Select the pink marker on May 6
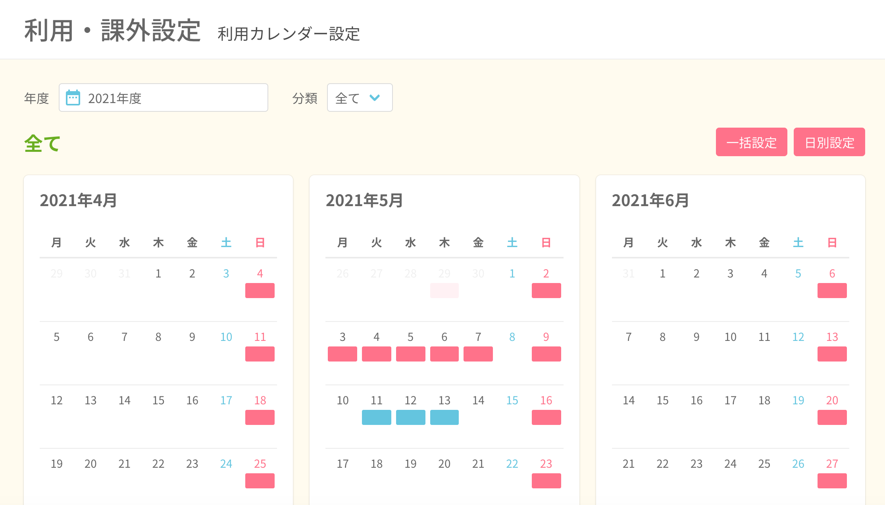This screenshot has height=505, width=885. tap(444, 354)
